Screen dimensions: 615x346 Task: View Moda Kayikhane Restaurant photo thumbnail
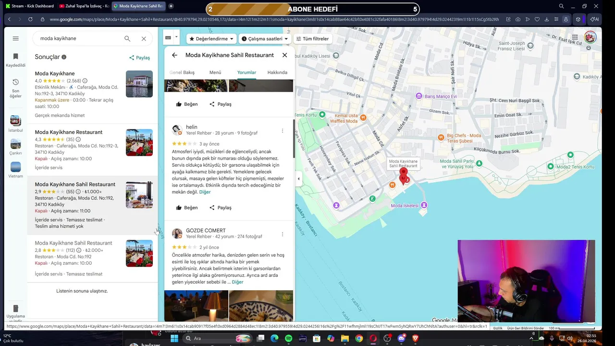pos(139,142)
